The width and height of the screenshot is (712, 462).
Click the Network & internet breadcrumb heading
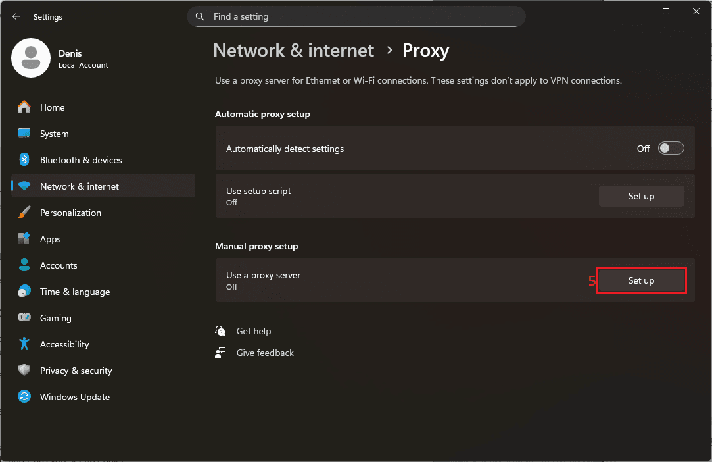coord(293,51)
